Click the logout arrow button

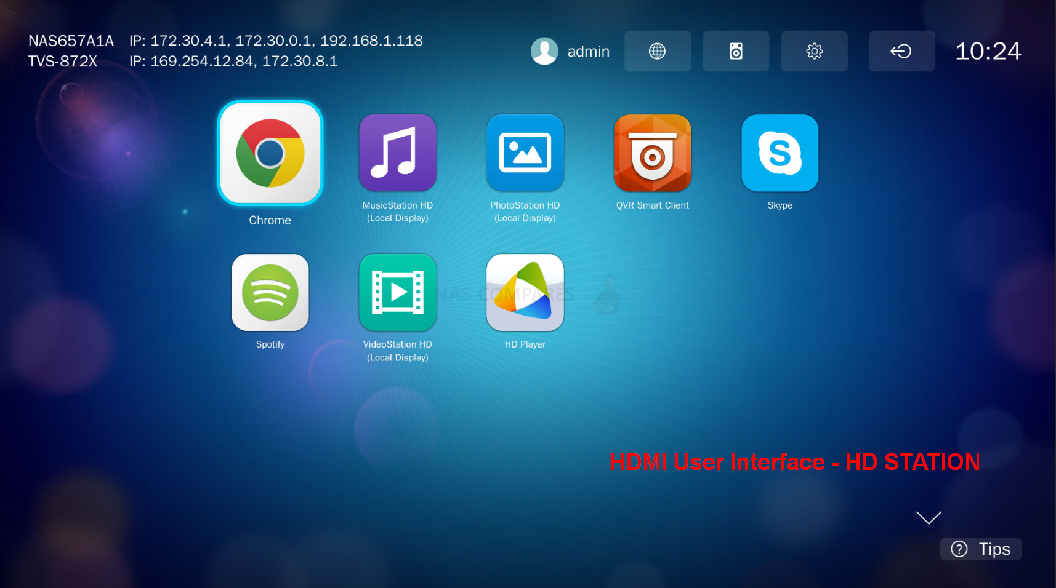point(901,51)
